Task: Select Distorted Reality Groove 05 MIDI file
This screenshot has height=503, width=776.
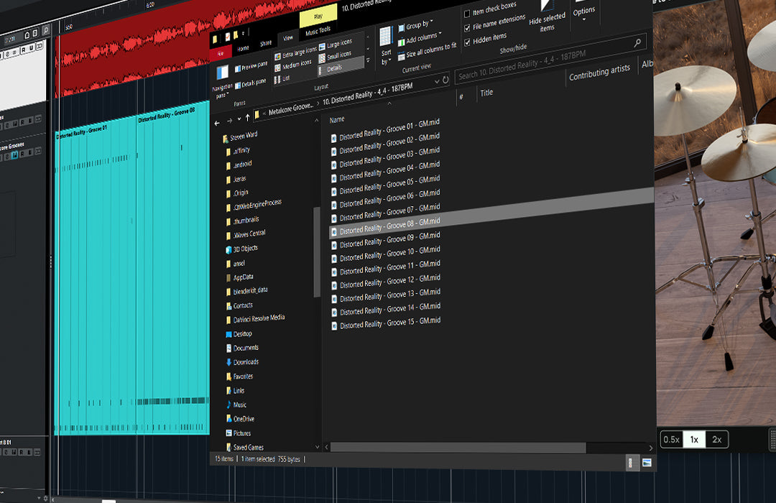Action: [x=389, y=180]
